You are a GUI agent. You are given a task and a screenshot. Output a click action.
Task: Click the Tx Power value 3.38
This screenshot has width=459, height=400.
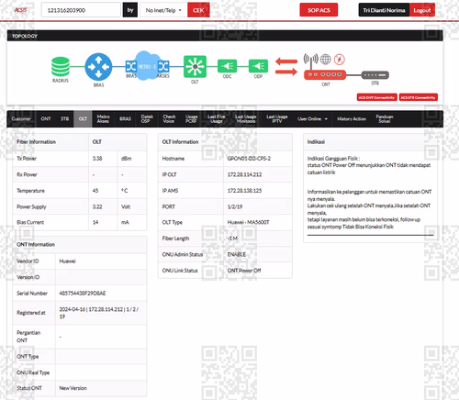coord(97,159)
